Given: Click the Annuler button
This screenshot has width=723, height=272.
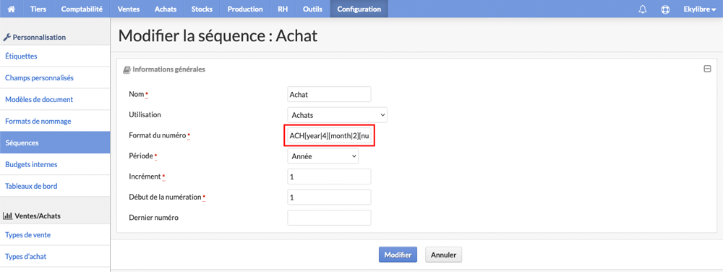Looking at the screenshot, I should (444, 255).
